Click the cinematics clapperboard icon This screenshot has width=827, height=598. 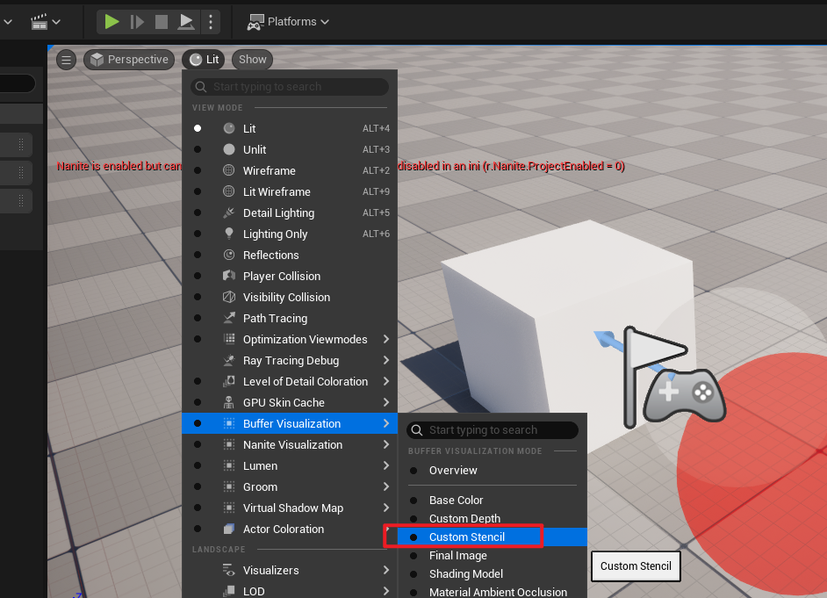pos(39,21)
